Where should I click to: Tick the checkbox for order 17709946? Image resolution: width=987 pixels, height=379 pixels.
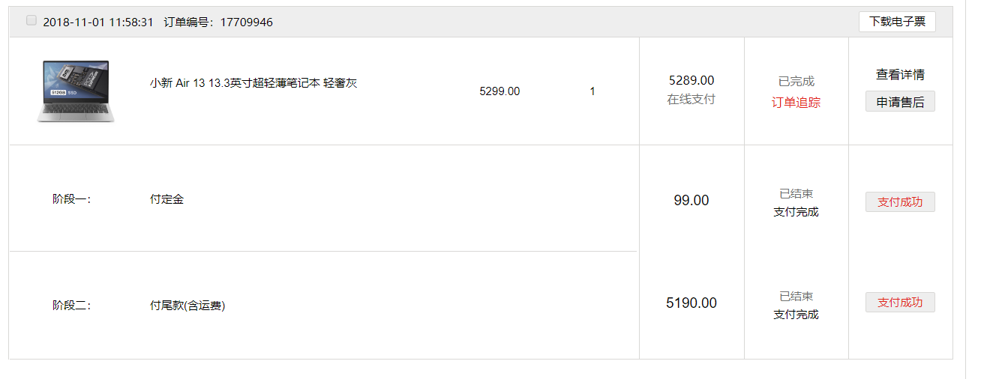(x=31, y=21)
